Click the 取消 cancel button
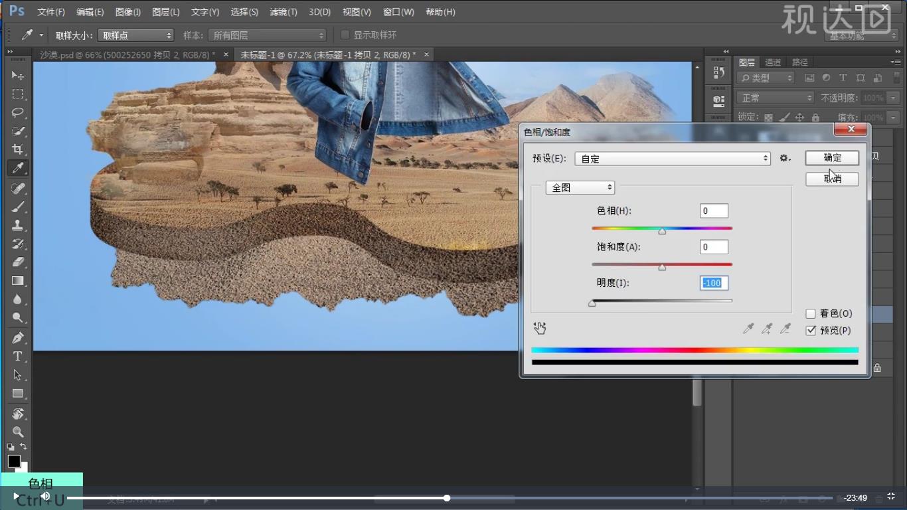The height and width of the screenshot is (510, 907). 832,179
